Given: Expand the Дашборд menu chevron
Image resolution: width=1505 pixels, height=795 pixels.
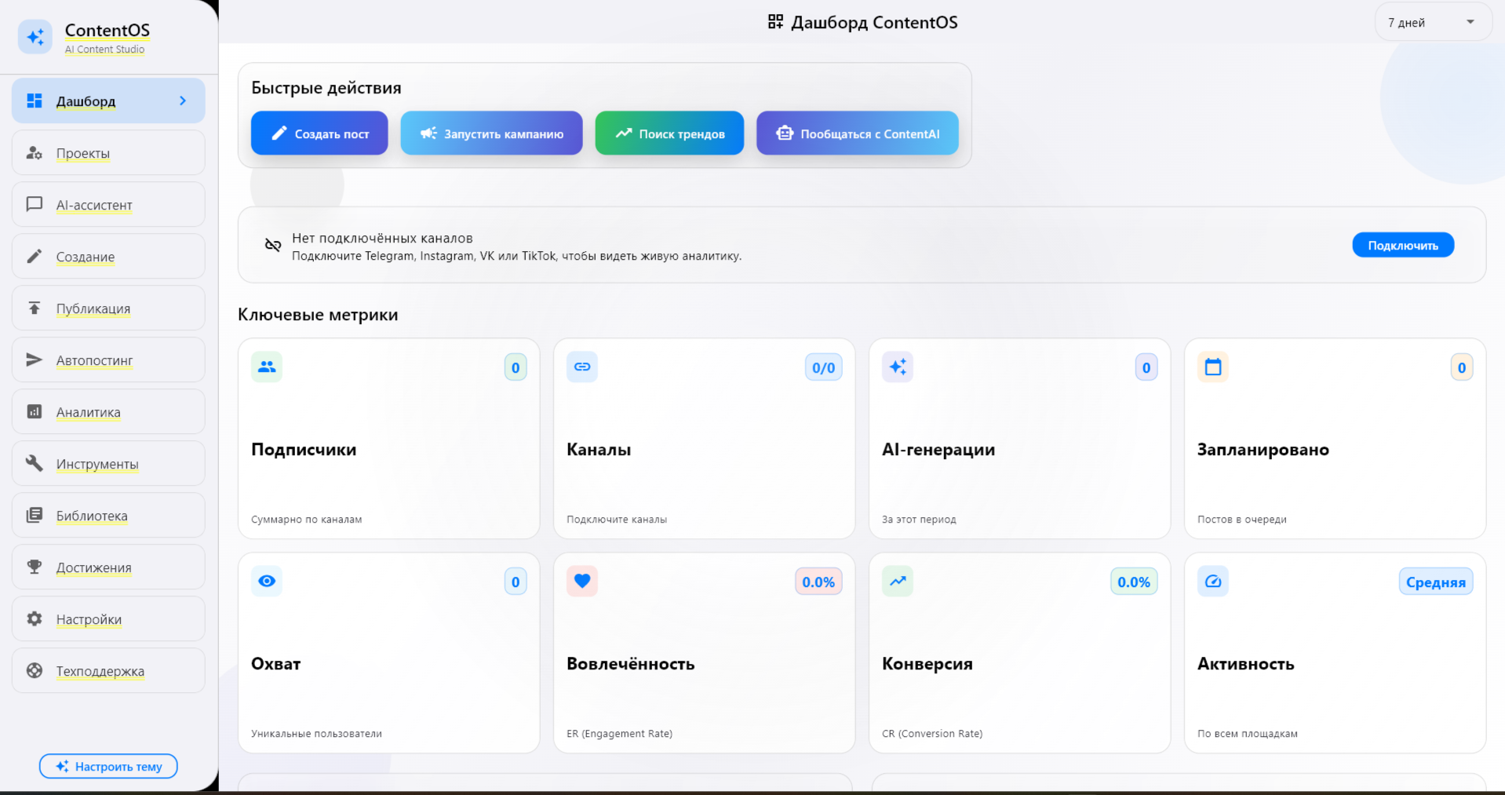Looking at the screenshot, I should point(183,100).
